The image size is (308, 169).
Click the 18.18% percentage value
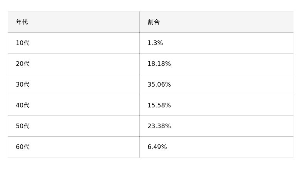click(x=159, y=64)
